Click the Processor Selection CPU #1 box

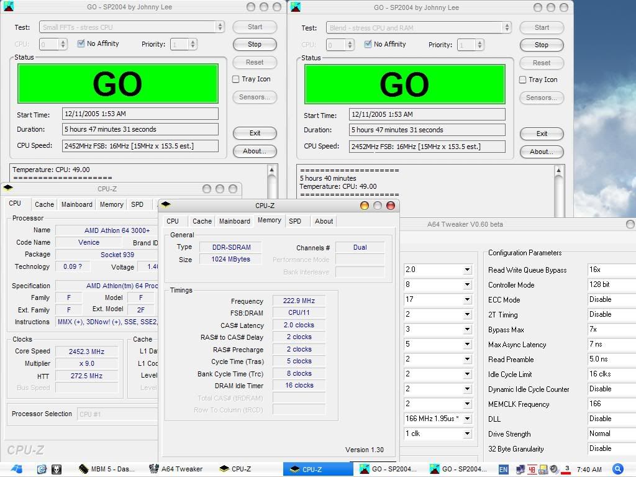[x=117, y=414]
